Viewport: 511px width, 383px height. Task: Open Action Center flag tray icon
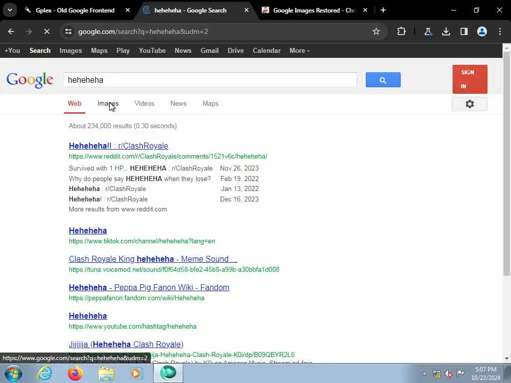click(460, 373)
